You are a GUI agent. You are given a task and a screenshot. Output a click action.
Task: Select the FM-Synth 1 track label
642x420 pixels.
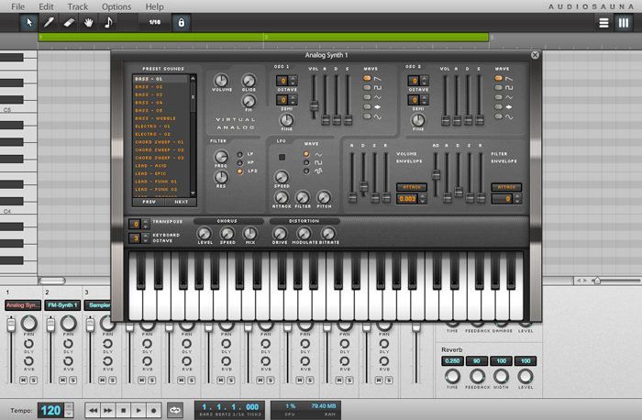(x=62, y=305)
